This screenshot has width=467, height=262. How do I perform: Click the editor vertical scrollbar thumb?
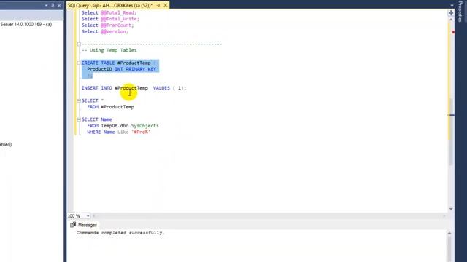452,132
